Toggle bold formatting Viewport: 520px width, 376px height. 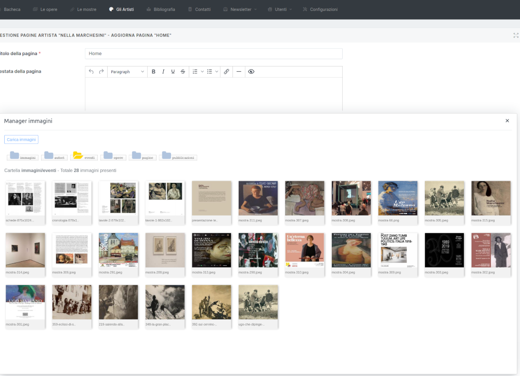[153, 72]
